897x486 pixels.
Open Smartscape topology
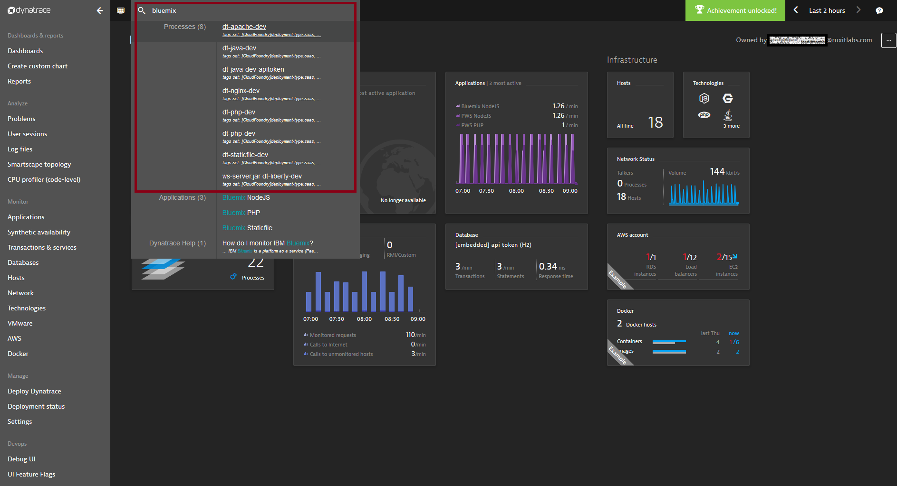click(x=39, y=164)
